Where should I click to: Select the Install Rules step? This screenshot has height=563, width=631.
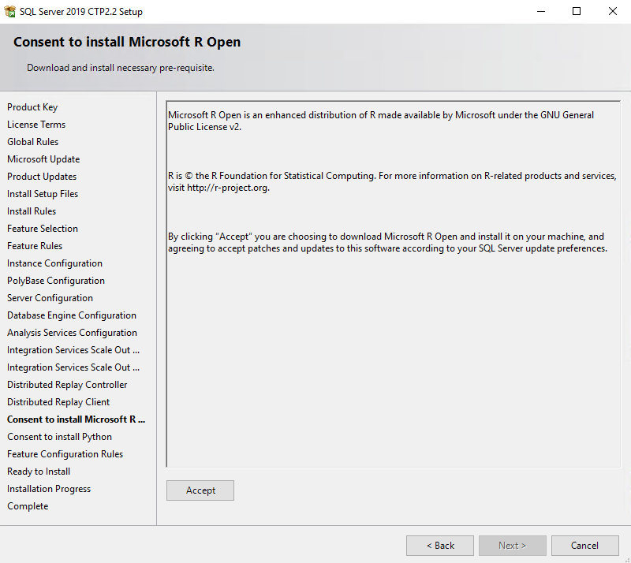coord(32,211)
